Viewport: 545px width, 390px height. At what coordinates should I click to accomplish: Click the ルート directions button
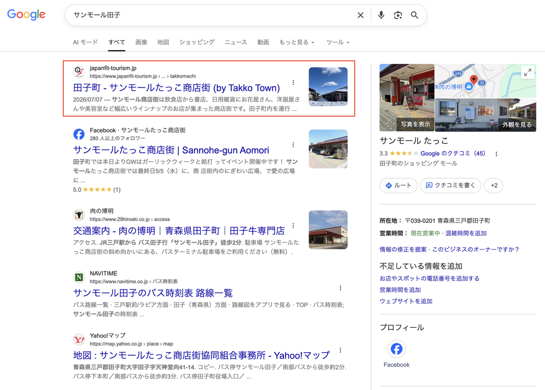pyautogui.click(x=398, y=185)
